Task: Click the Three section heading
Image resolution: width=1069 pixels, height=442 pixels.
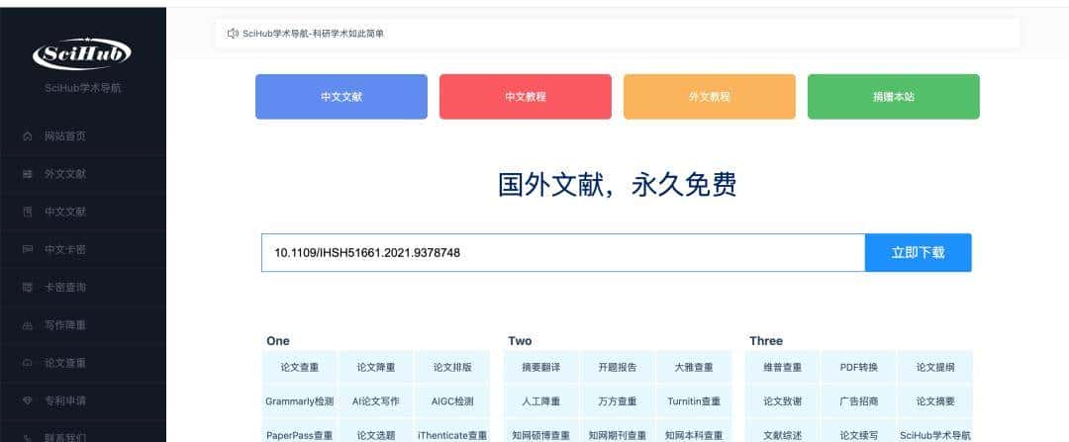Action: tap(766, 340)
